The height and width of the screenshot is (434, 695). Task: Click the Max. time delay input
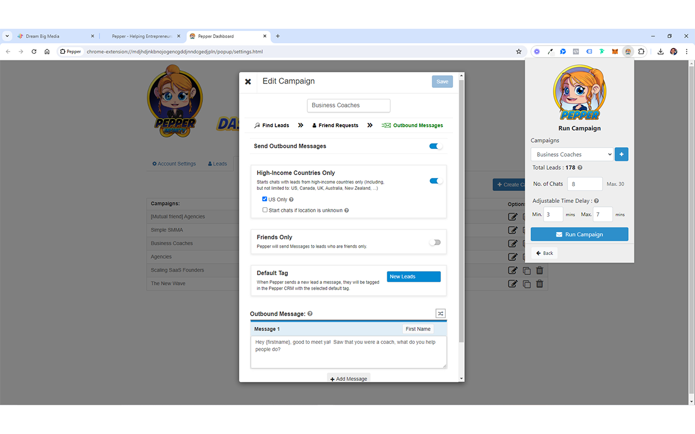coord(603,214)
